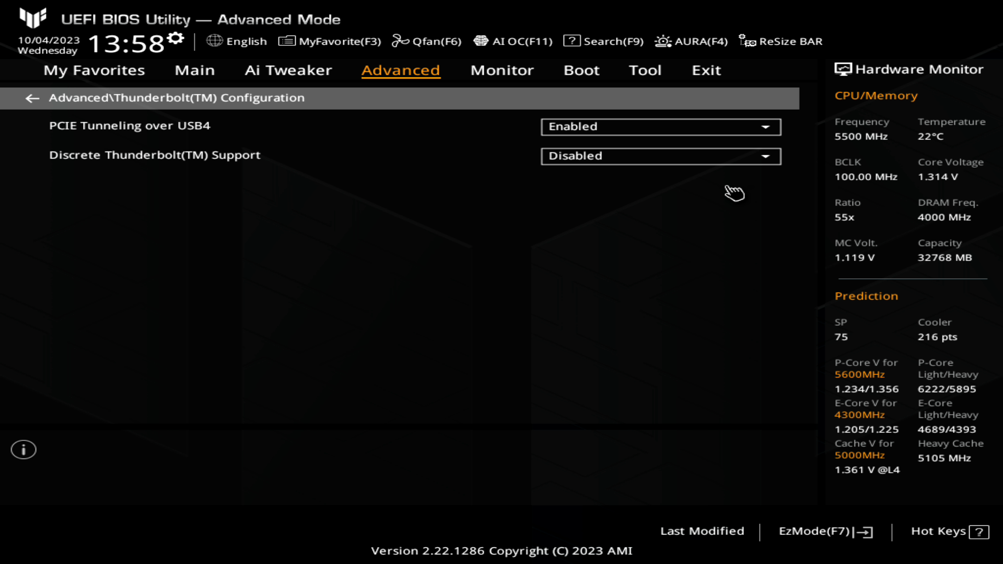Switch to AI Tweaker tab

point(288,69)
